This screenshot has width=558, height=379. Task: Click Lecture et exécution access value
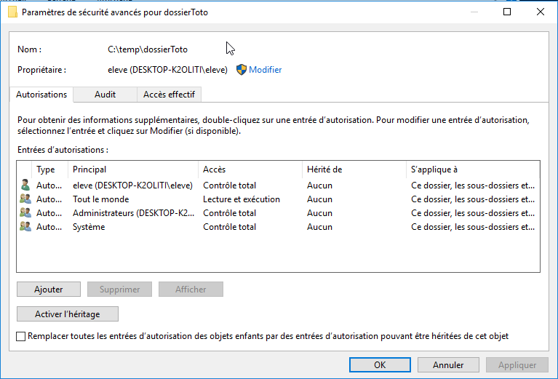[x=242, y=199]
